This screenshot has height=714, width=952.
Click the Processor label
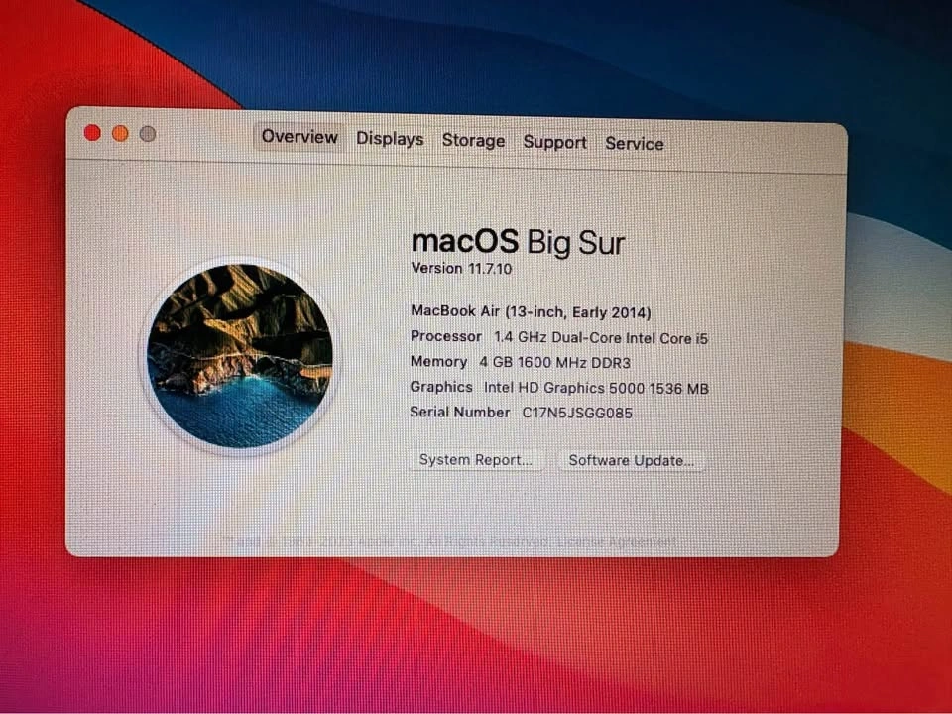[446, 336]
